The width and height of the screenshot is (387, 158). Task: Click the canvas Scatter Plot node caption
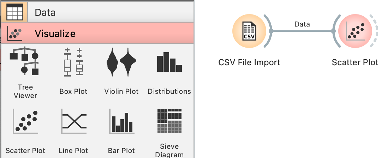click(x=355, y=62)
